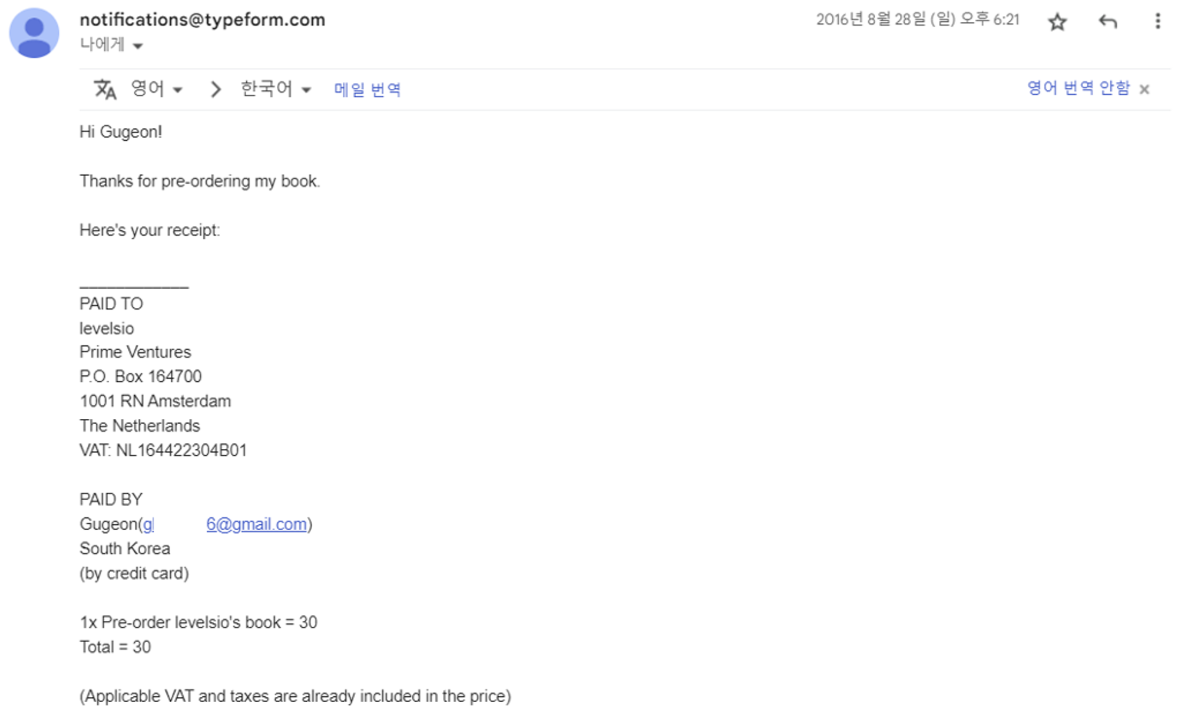1178x721 pixels.
Task: Click the sender avatar profile picture
Action: (34, 33)
